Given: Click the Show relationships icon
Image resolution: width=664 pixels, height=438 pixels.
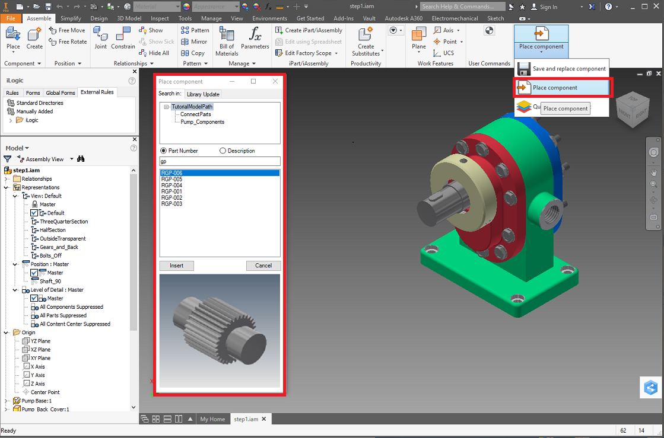Looking at the screenshot, I should click(x=151, y=30).
